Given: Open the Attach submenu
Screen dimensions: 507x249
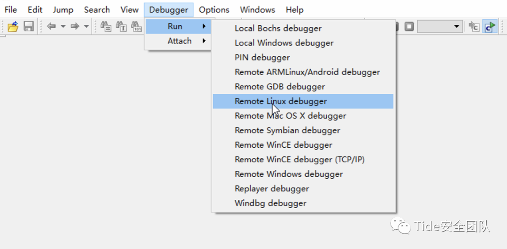Looking at the screenshot, I should tap(178, 41).
